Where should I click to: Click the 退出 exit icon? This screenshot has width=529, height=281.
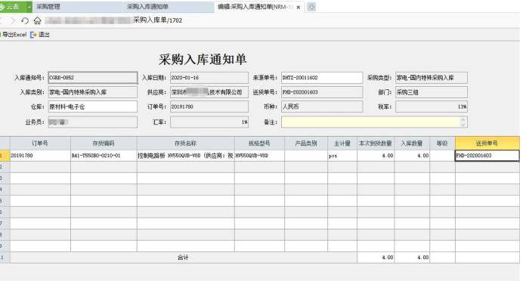[x=33, y=35]
